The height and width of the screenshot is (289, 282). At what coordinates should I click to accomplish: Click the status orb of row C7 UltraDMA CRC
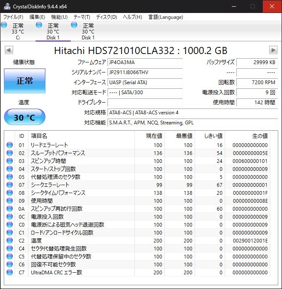[x=10, y=272]
